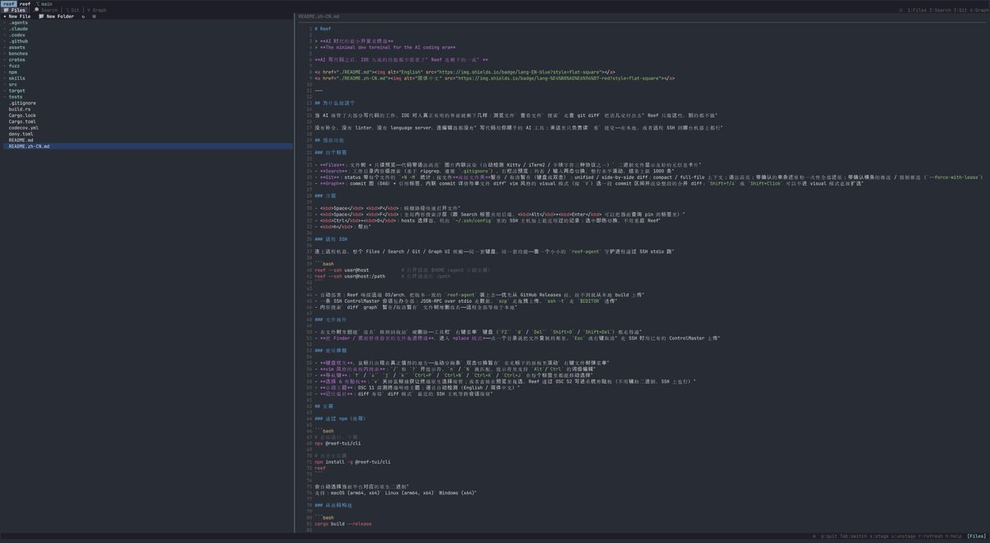Click the New File button
Image resolution: width=990 pixels, height=543 pixels.
point(16,17)
